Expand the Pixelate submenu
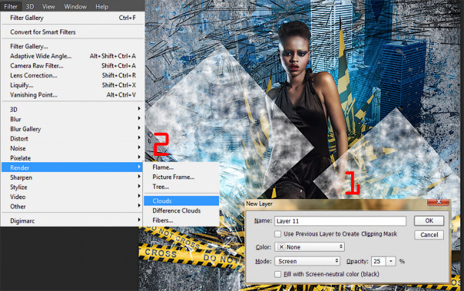 pyautogui.click(x=73, y=158)
